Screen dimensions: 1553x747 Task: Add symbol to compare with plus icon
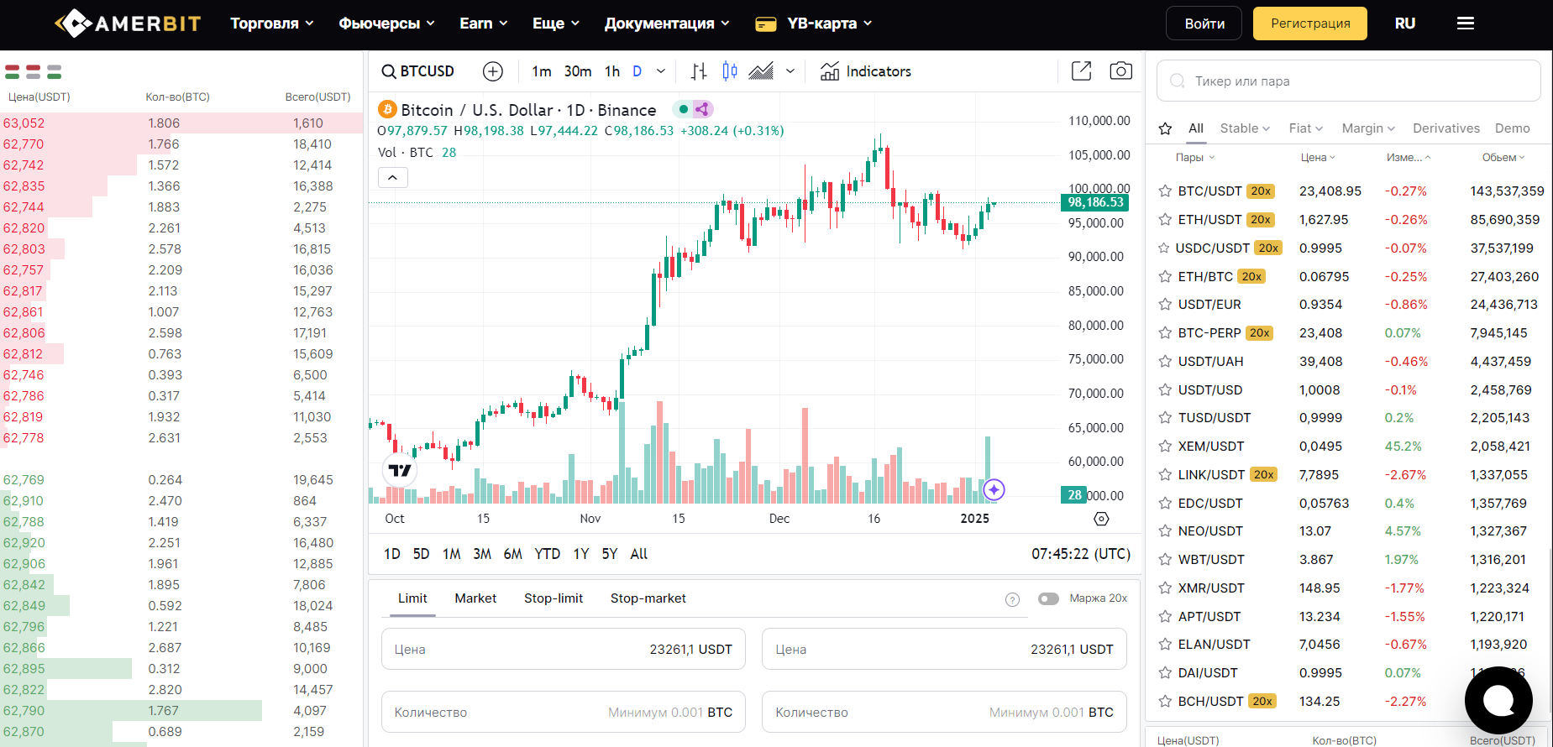click(493, 71)
